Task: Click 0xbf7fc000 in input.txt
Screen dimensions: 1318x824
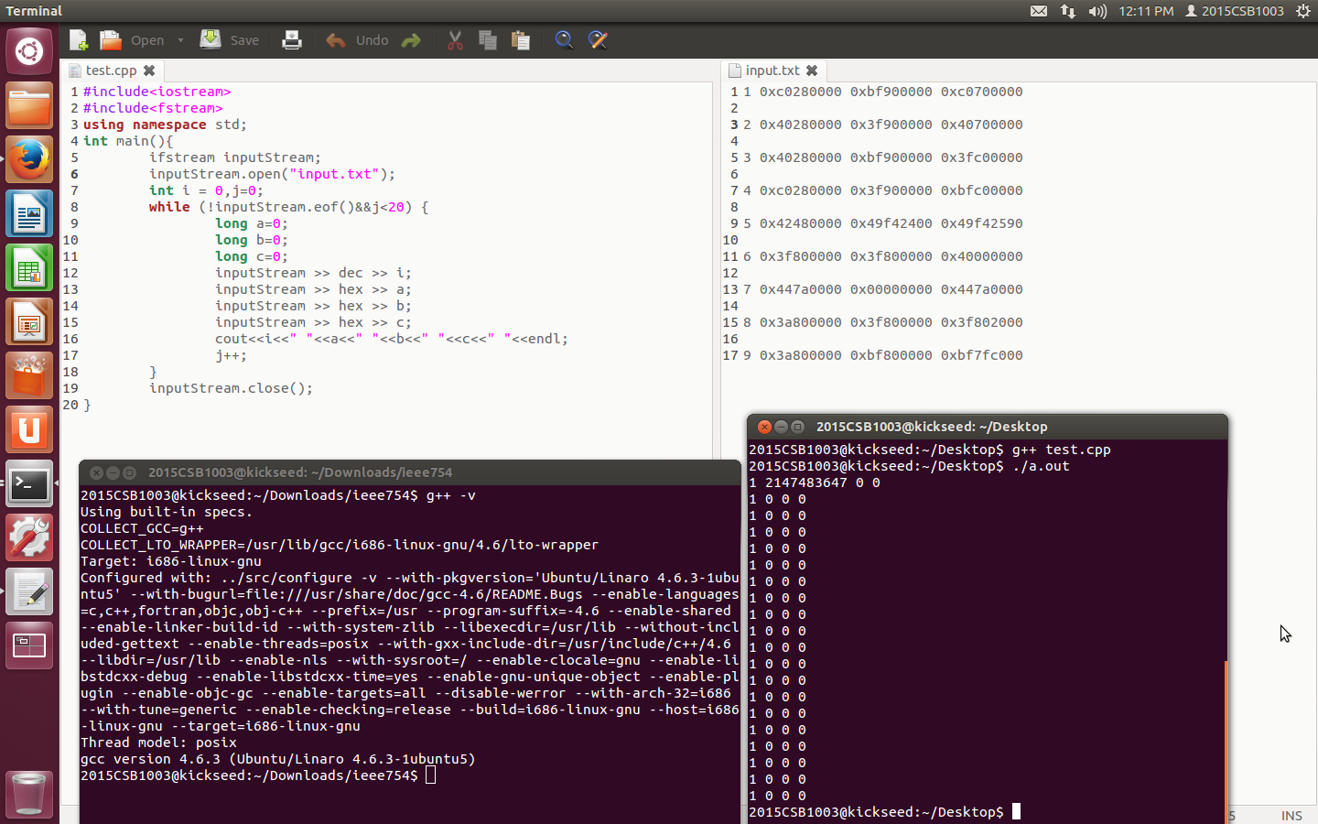Action: [x=981, y=355]
